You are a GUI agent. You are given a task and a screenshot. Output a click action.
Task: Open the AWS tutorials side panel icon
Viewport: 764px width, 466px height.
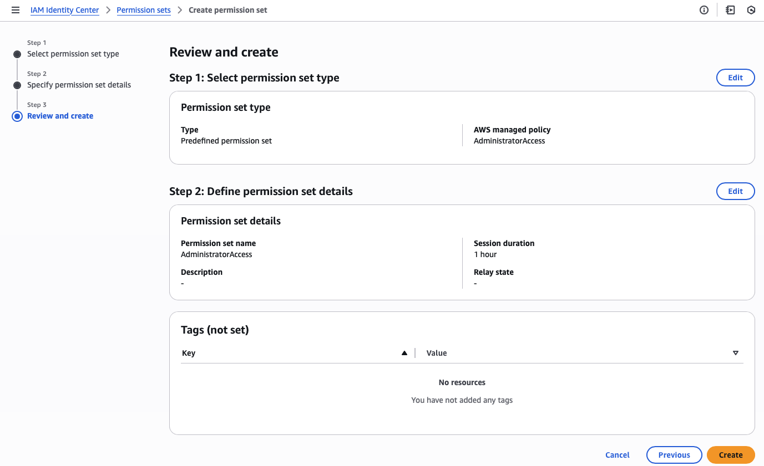point(730,10)
